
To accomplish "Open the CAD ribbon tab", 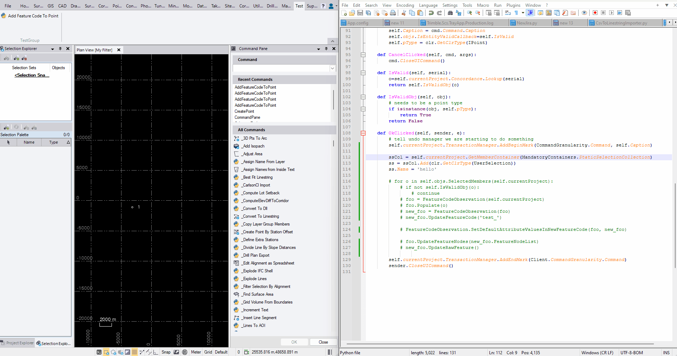I will click(62, 6).
